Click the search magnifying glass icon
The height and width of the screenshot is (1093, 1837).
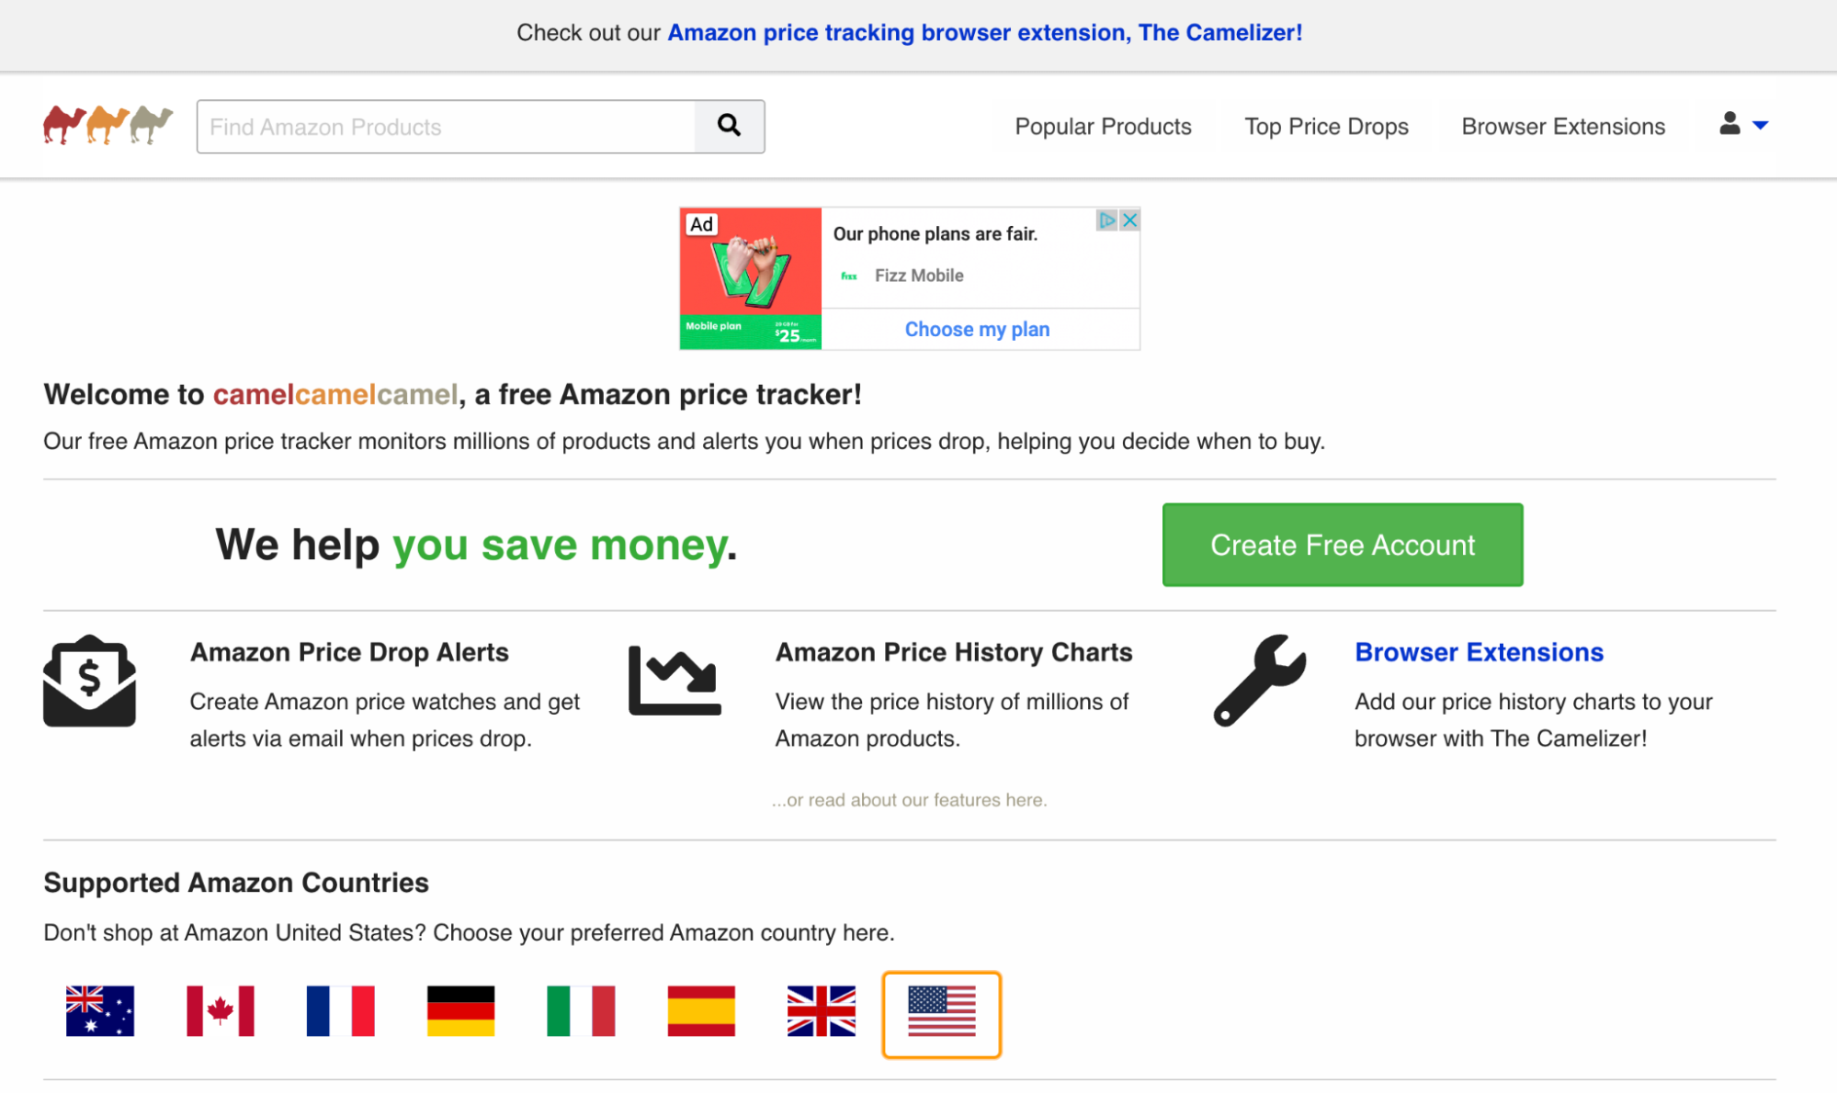pyautogui.click(x=731, y=126)
